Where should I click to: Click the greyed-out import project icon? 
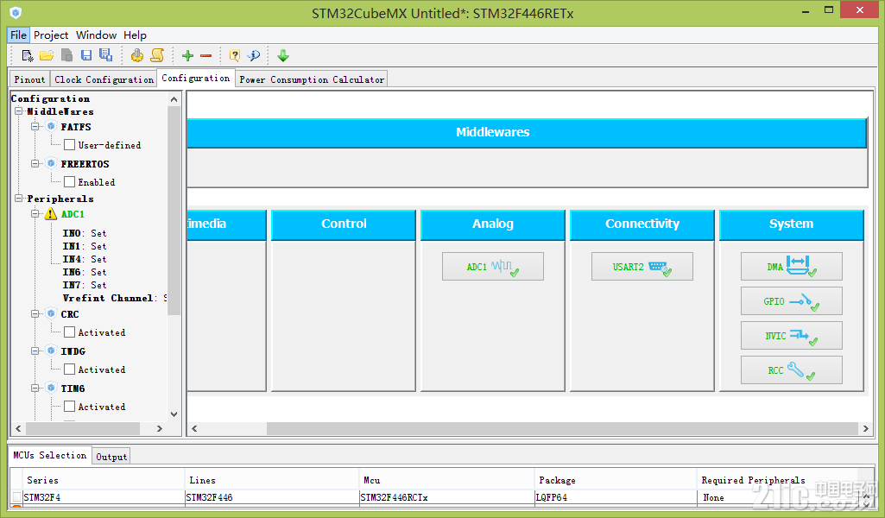66,55
